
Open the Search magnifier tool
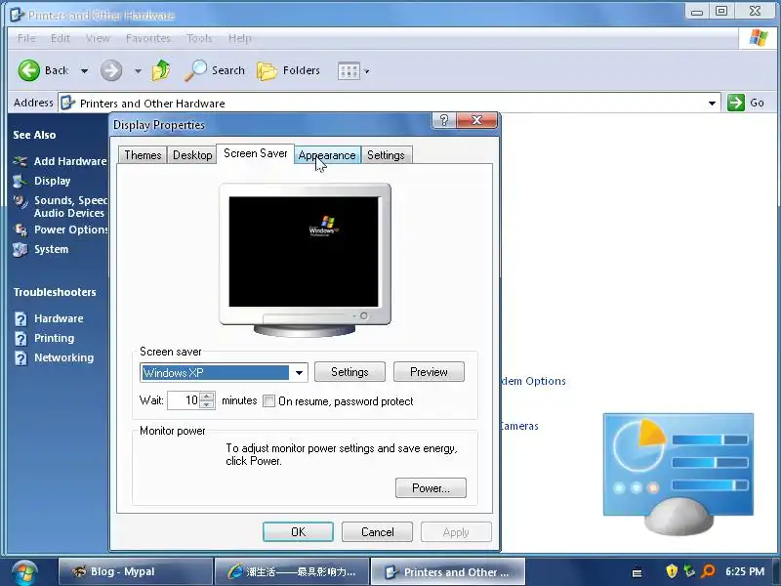195,70
